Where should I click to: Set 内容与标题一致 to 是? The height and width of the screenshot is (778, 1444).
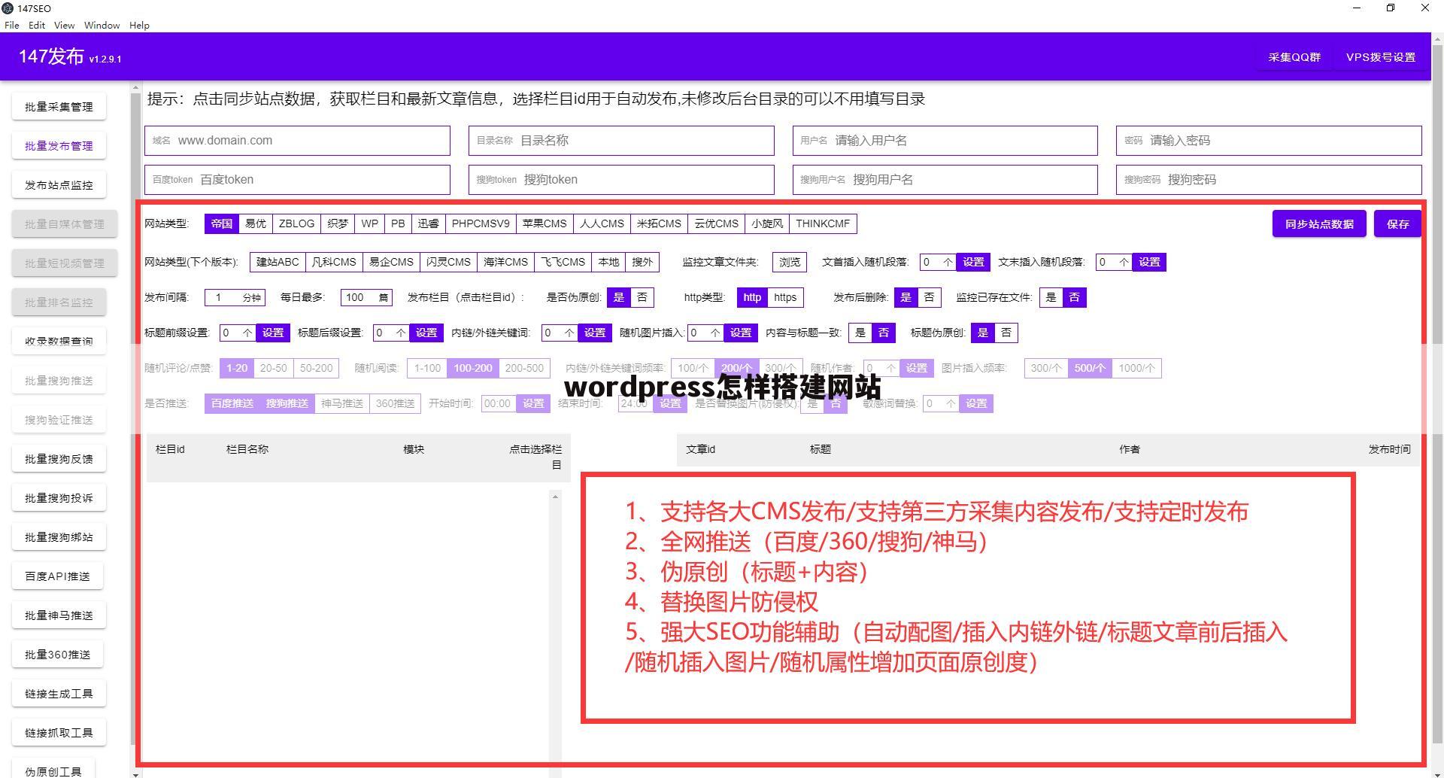[x=860, y=333]
